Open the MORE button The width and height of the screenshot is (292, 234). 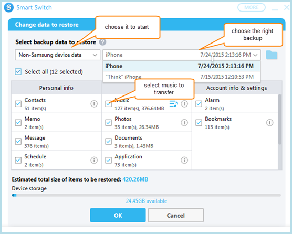pyautogui.click(x=252, y=7)
